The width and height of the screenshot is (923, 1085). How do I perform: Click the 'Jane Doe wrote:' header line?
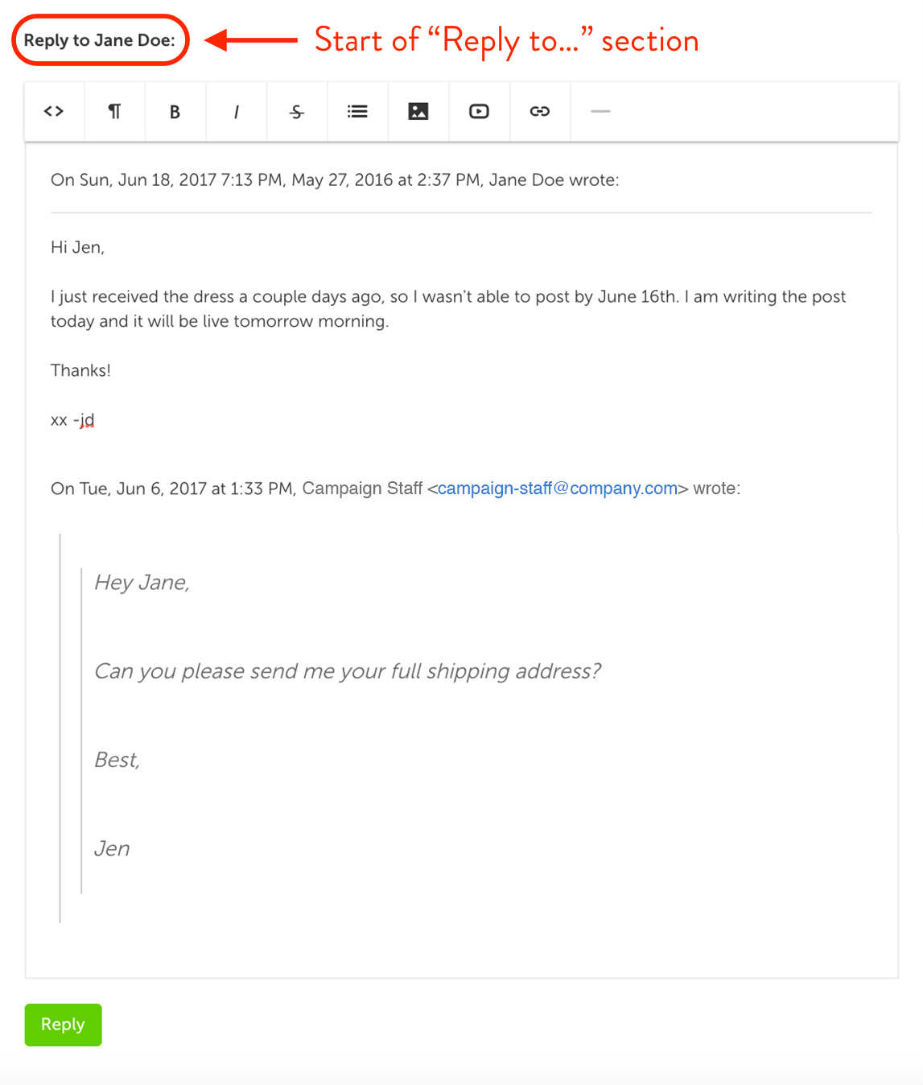tap(335, 180)
